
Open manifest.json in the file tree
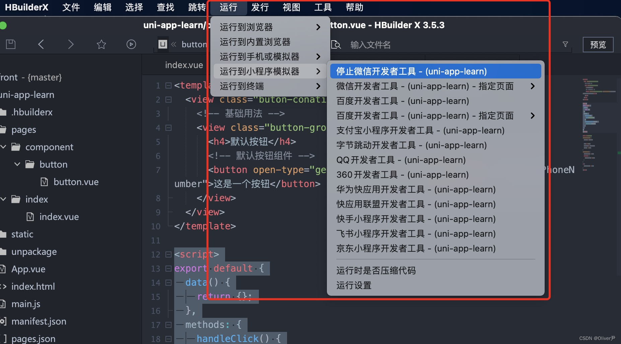coord(39,321)
